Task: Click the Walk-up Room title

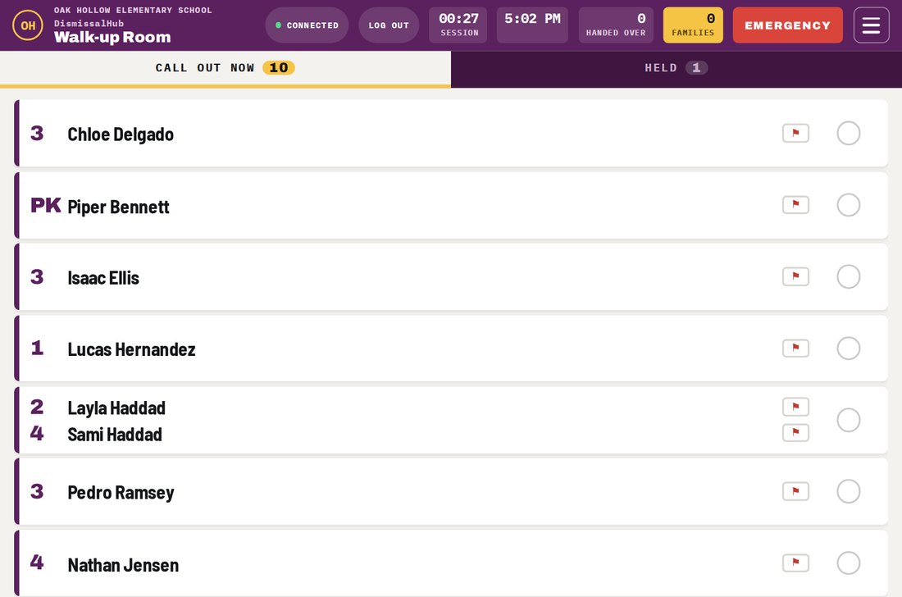Action: pyautogui.click(x=112, y=38)
